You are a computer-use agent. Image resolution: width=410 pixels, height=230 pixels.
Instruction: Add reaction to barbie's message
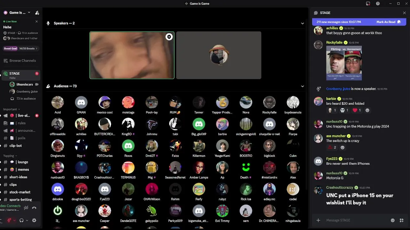click(x=367, y=110)
